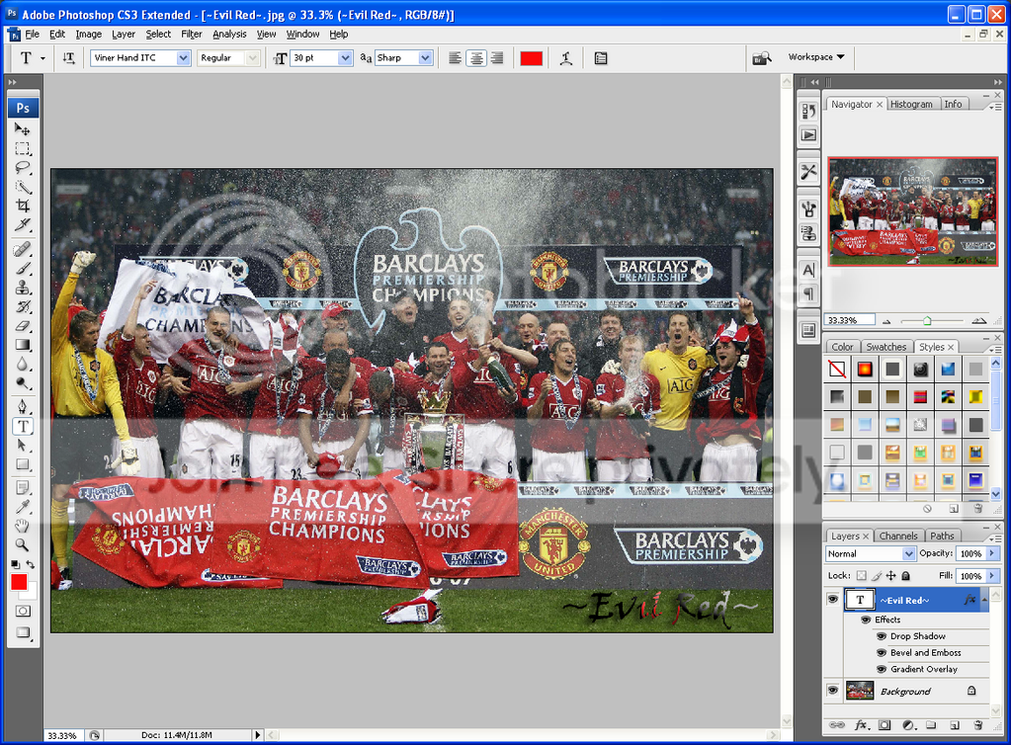The image size is (1011, 745).
Task: Click the red text color swatch
Action: click(x=532, y=58)
